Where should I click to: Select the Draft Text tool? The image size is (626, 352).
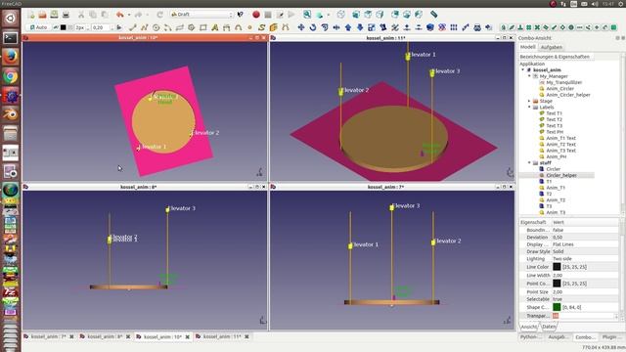(215, 27)
